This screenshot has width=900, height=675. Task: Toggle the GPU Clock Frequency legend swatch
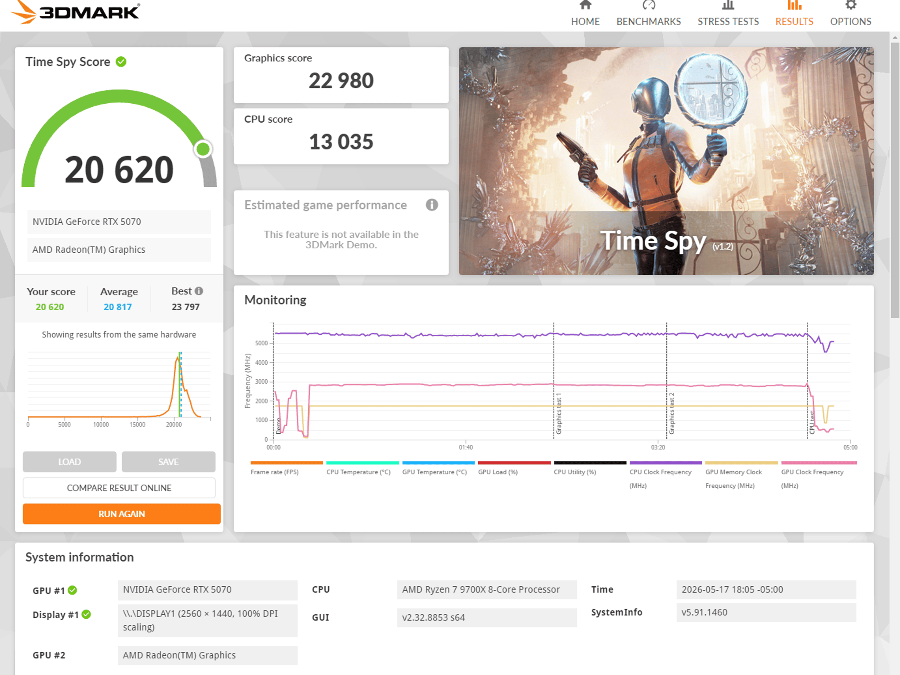pyautogui.click(x=819, y=463)
